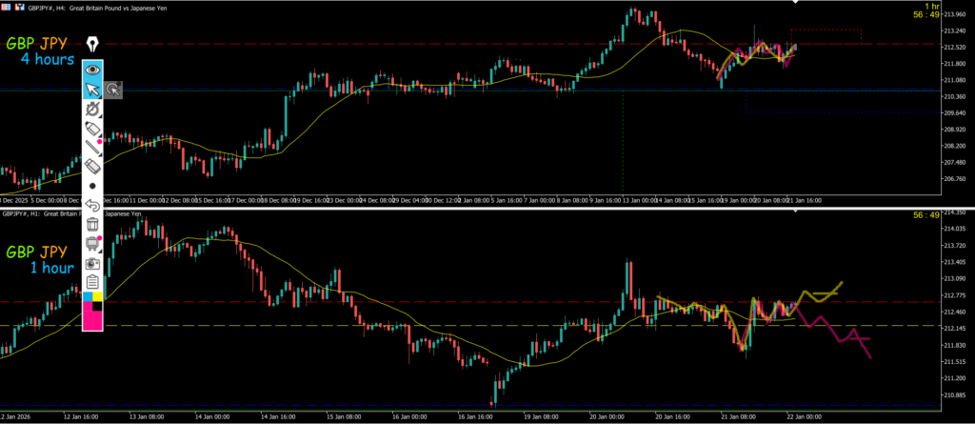The image size is (975, 424).
Task: Click the yellow '1 hr' timer label
Action: (931, 6)
